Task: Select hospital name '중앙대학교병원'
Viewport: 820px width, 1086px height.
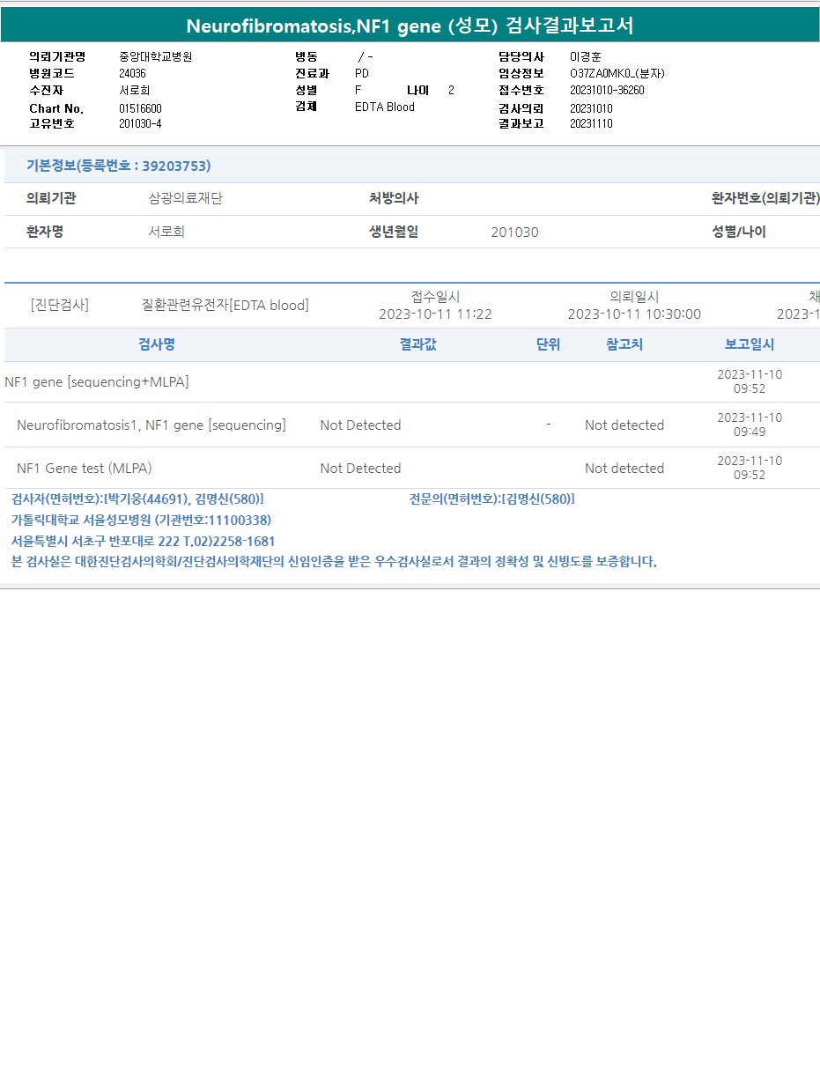Action: [x=155, y=56]
